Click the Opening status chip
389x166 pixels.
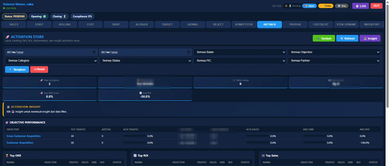(x=39, y=16)
